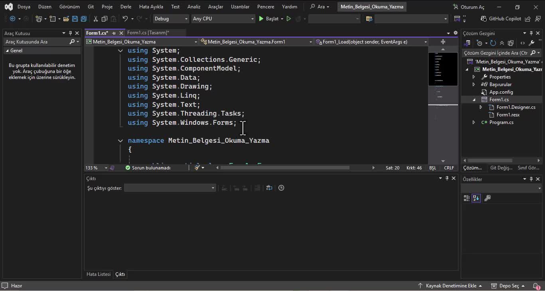
Task: Expand the Başvurular node
Action: coord(474,85)
